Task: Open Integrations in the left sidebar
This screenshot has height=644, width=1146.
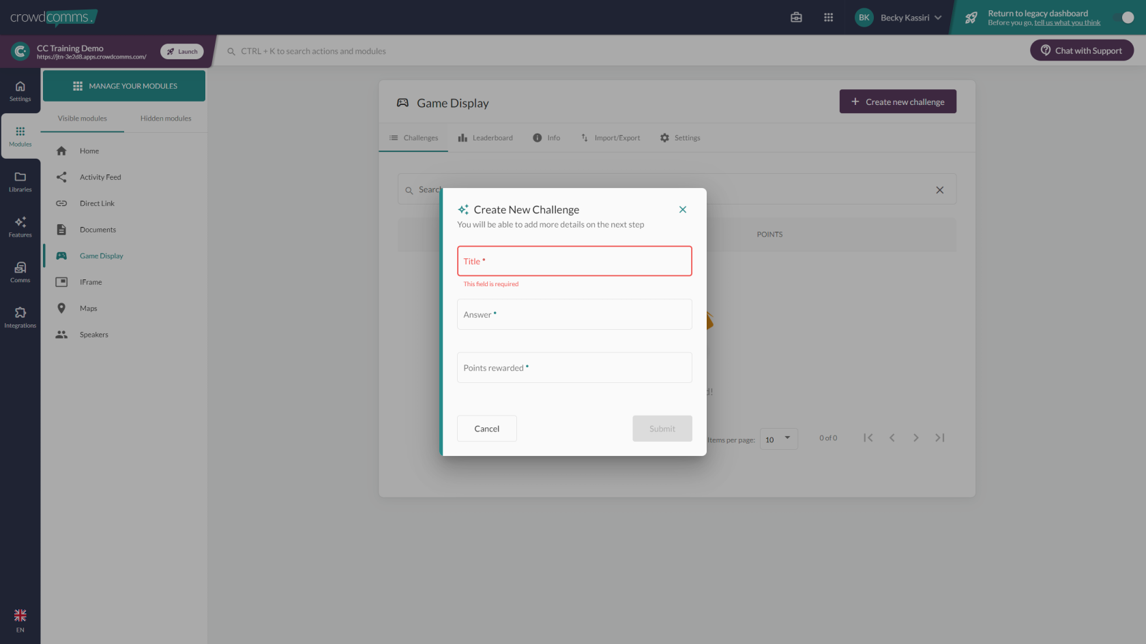Action: [20, 318]
